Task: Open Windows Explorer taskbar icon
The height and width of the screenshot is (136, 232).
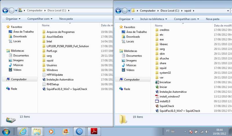Action: [37, 131]
